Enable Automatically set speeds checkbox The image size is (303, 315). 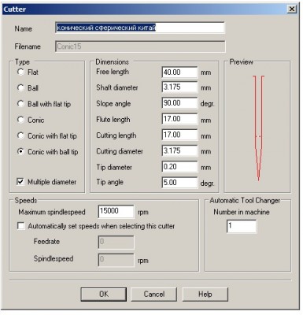pos(20,226)
